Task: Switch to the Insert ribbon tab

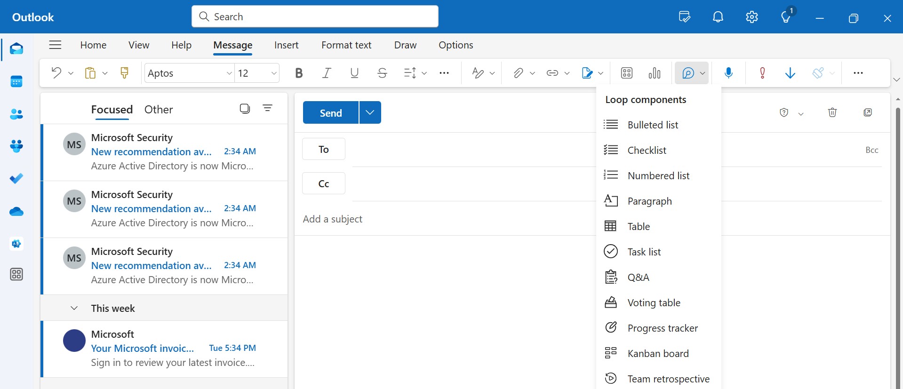Action: 286,45
